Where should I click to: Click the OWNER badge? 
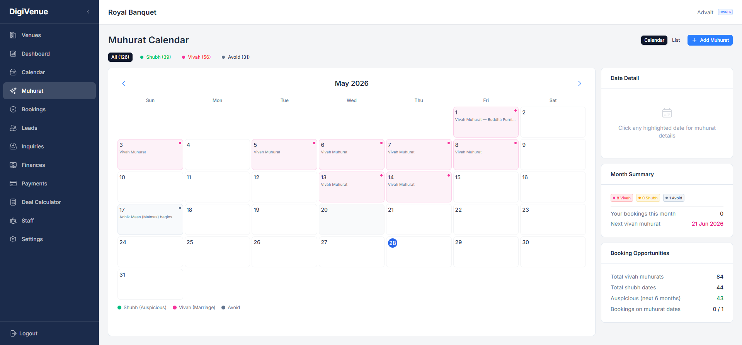[725, 12]
